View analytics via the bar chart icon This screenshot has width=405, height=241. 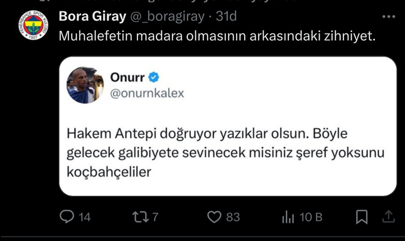(288, 217)
